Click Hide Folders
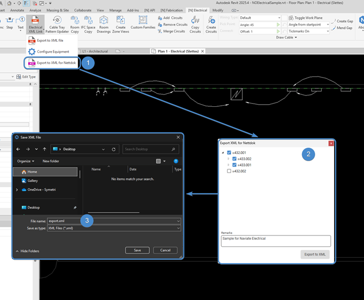The height and width of the screenshot is (300, 364). pyautogui.click(x=27, y=251)
